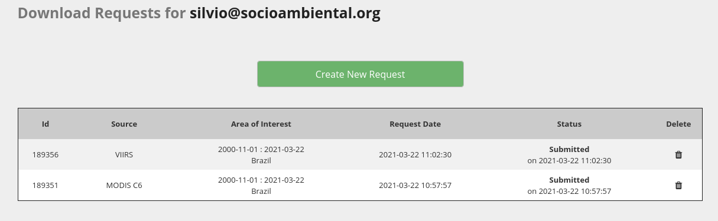Click the Status column header

coord(569,124)
